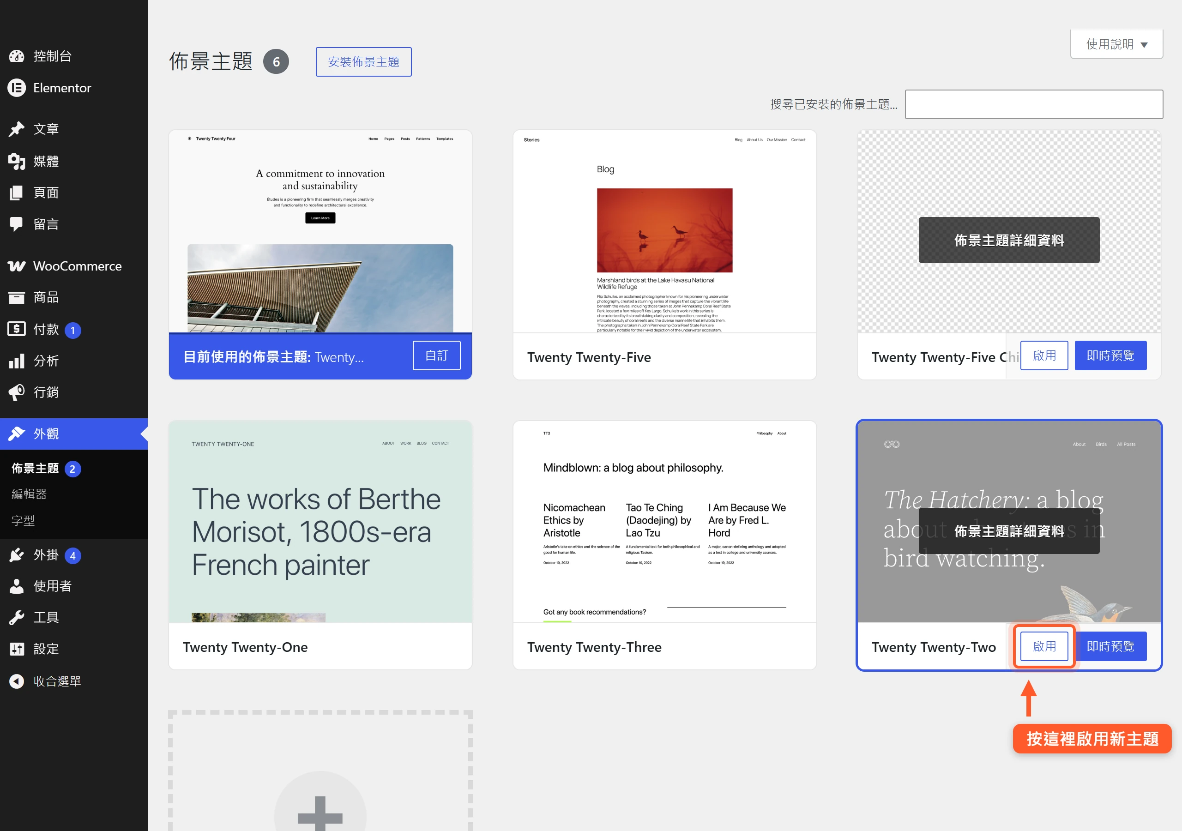Image resolution: width=1182 pixels, height=831 pixels.
Task: Open the Twenty Twenty-Four theme screenshot
Action: (320, 231)
